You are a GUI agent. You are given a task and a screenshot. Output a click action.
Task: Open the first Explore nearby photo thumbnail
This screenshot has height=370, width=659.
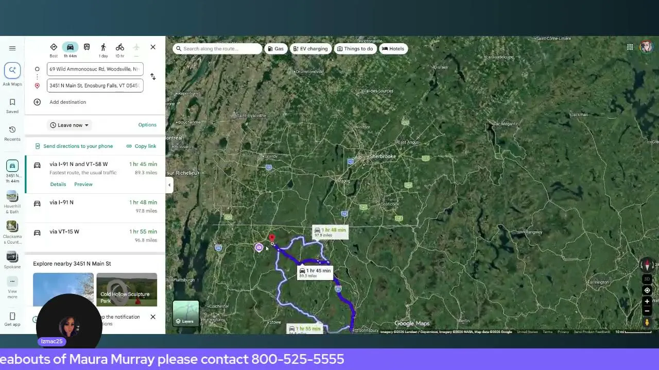coord(63,289)
